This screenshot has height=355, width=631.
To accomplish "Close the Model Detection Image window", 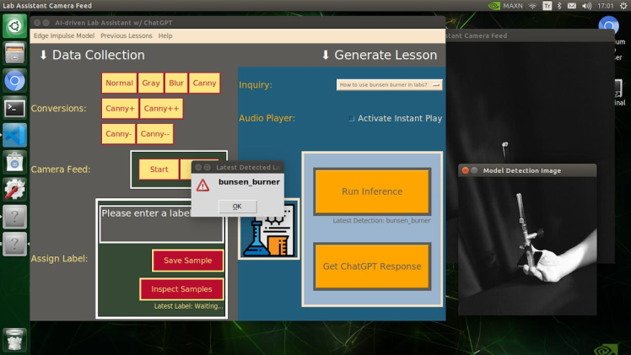I will tap(465, 170).
